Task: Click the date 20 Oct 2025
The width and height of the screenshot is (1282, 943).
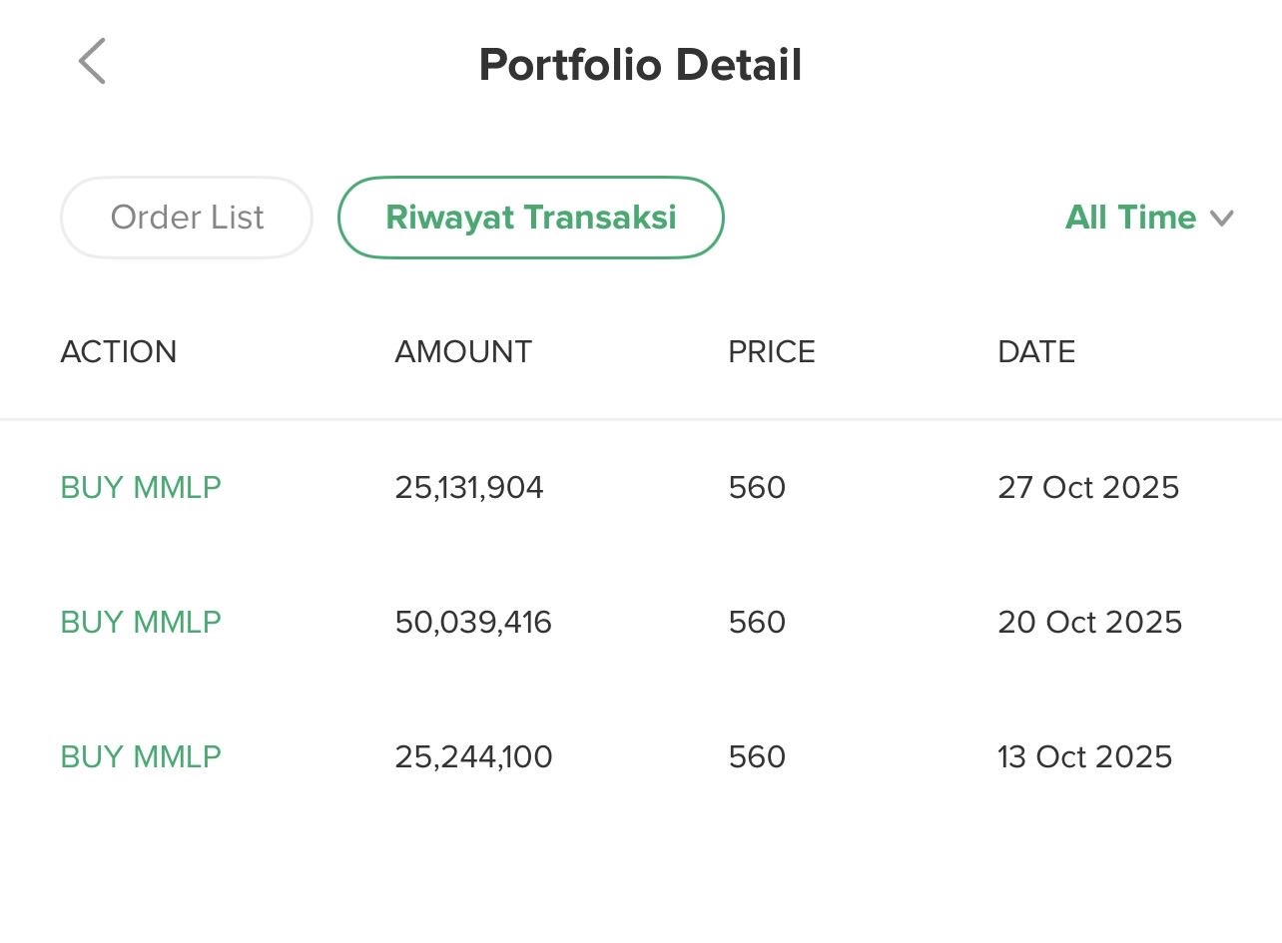Action: [x=1089, y=623]
